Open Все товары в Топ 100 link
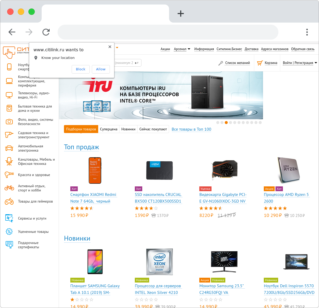Screen dimensions: 319x308 coord(191,129)
